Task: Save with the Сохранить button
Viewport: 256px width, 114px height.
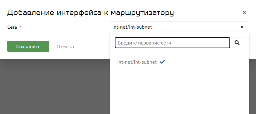Action: [28, 46]
